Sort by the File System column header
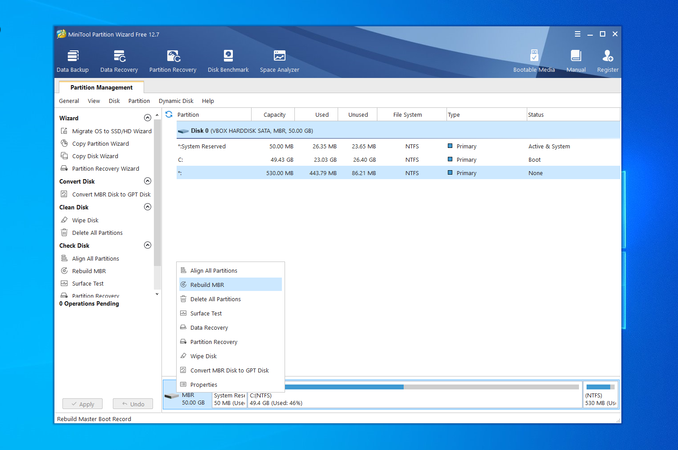The height and width of the screenshot is (450, 678). [412, 115]
